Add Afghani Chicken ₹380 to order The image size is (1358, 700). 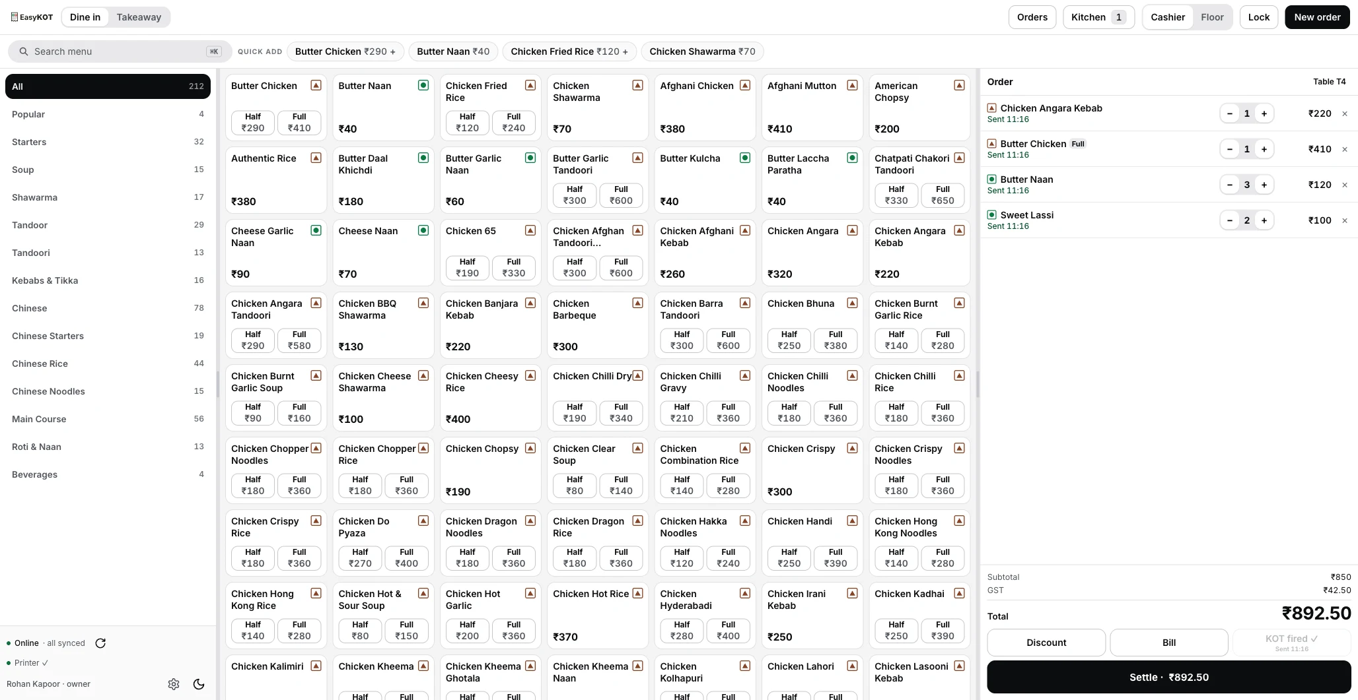point(705,108)
